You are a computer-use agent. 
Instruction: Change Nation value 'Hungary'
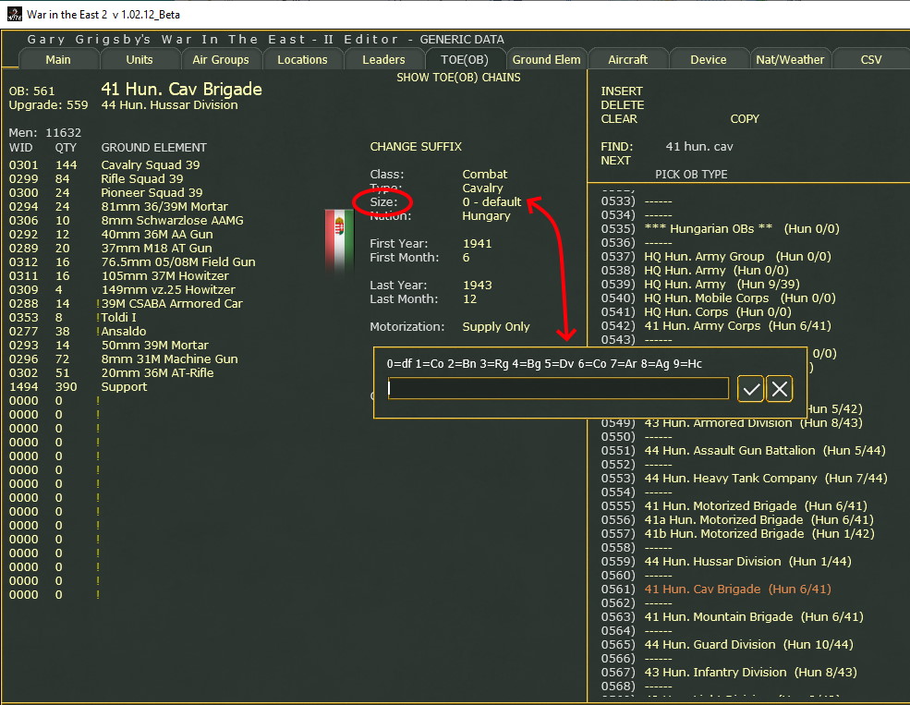pos(486,216)
